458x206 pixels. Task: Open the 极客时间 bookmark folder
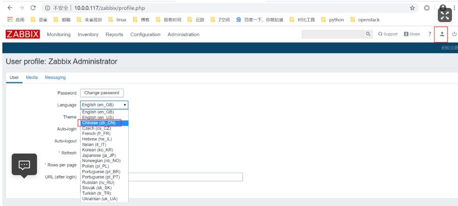point(168,20)
